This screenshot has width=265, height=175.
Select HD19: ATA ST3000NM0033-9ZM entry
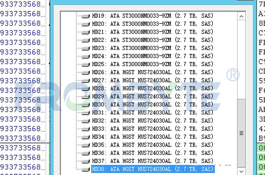pos(152,16)
